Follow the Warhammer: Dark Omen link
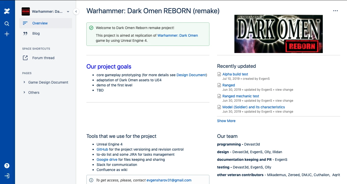This screenshot has height=184, width=347. point(178,35)
